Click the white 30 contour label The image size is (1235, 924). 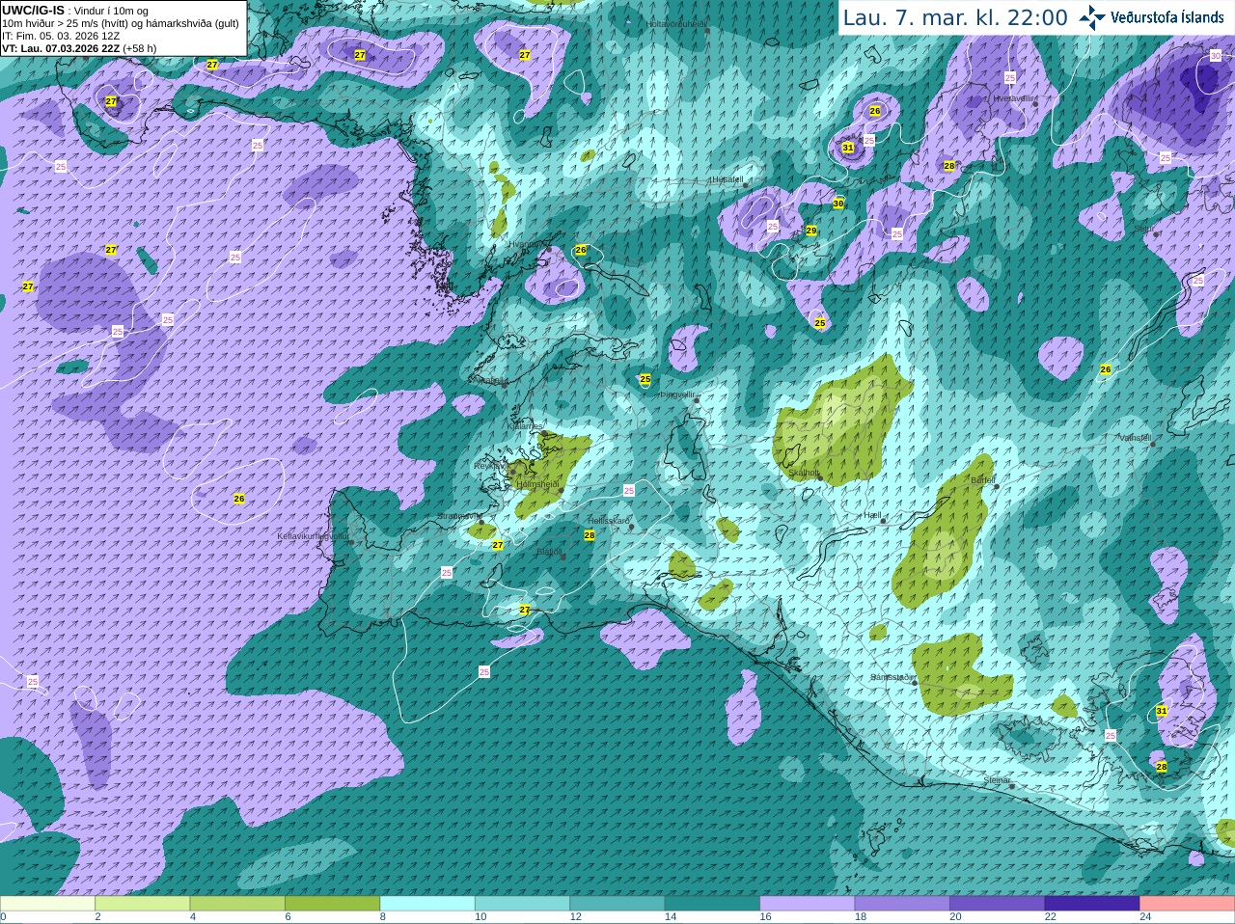[x=1216, y=56]
